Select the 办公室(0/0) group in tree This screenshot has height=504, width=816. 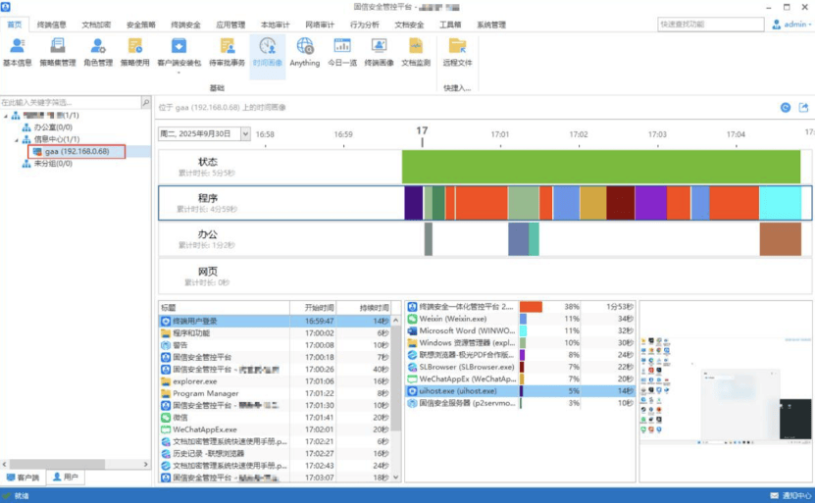pyautogui.click(x=52, y=127)
